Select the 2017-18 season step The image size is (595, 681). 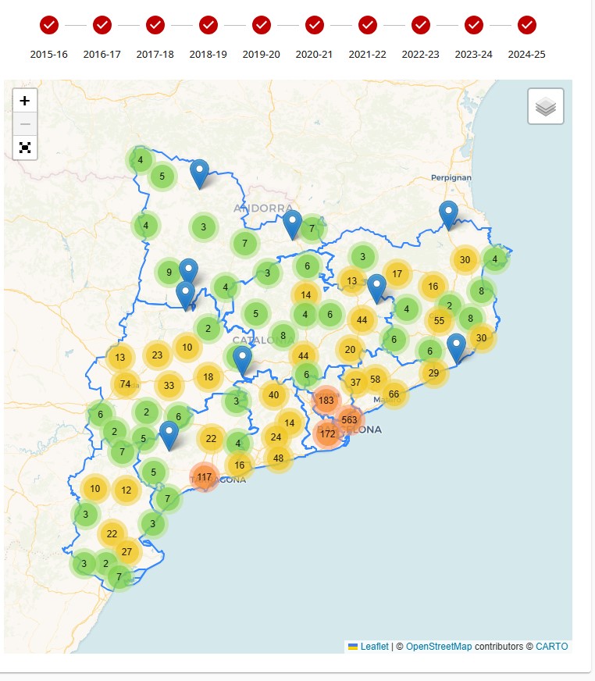coord(155,25)
